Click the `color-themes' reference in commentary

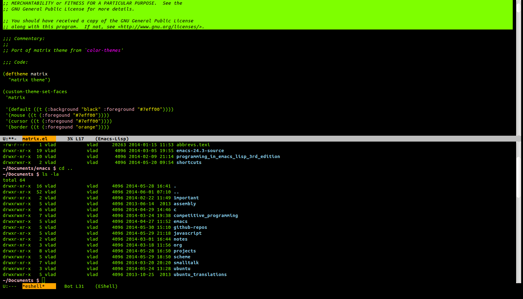point(104,50)
